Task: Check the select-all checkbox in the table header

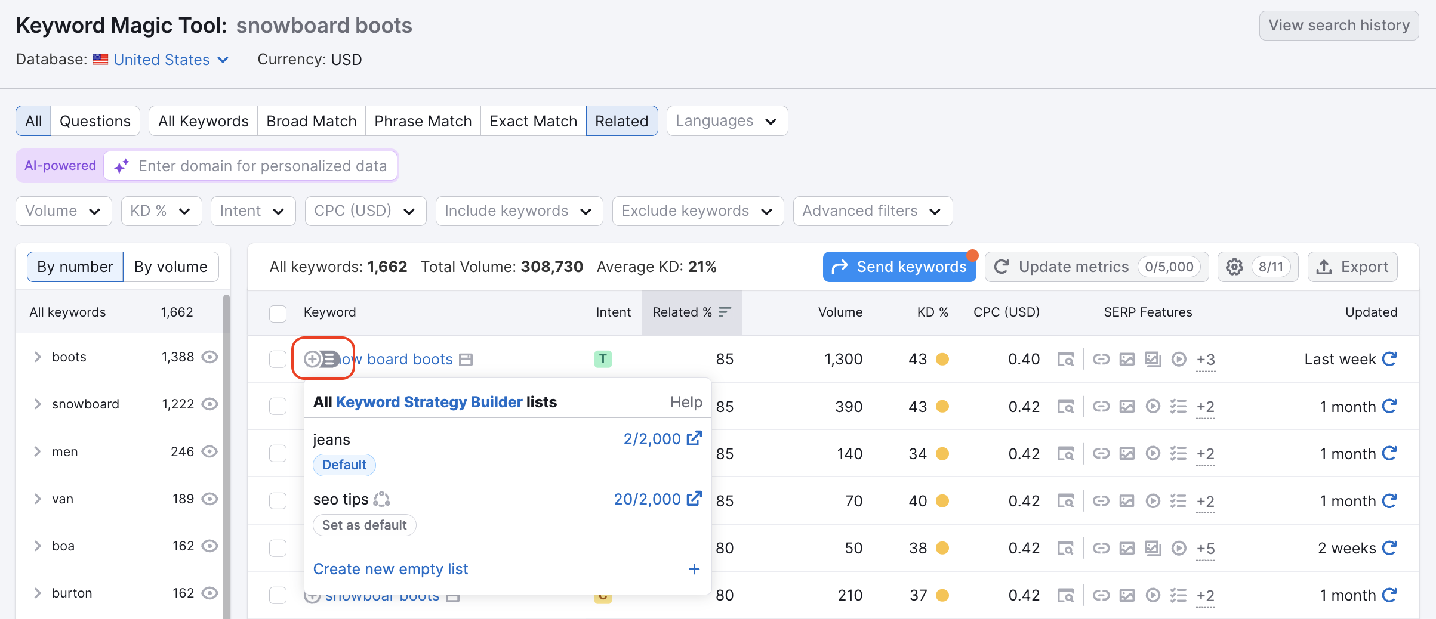Action: pos(278,313)
